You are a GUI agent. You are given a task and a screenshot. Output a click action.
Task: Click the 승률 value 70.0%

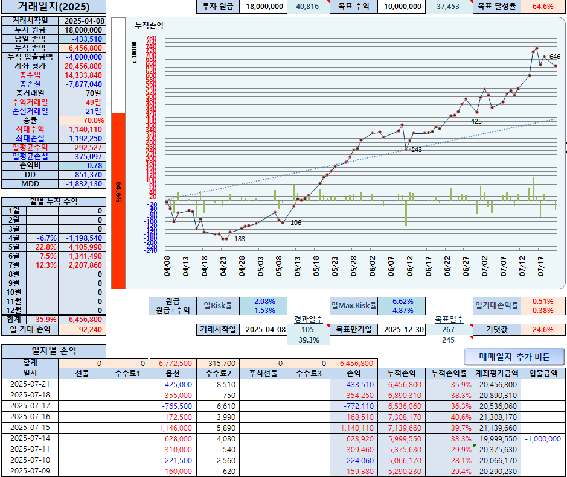click(82, 120)
